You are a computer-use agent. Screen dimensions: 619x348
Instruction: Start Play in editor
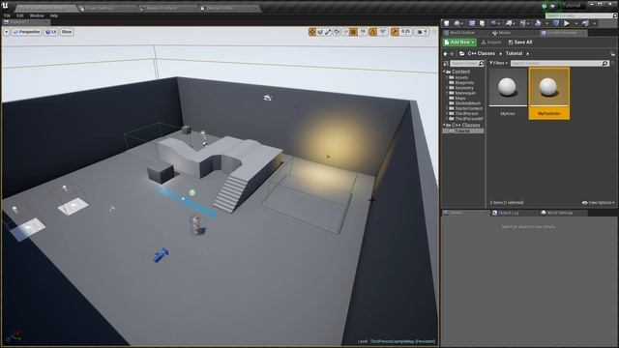click(567, 23)
